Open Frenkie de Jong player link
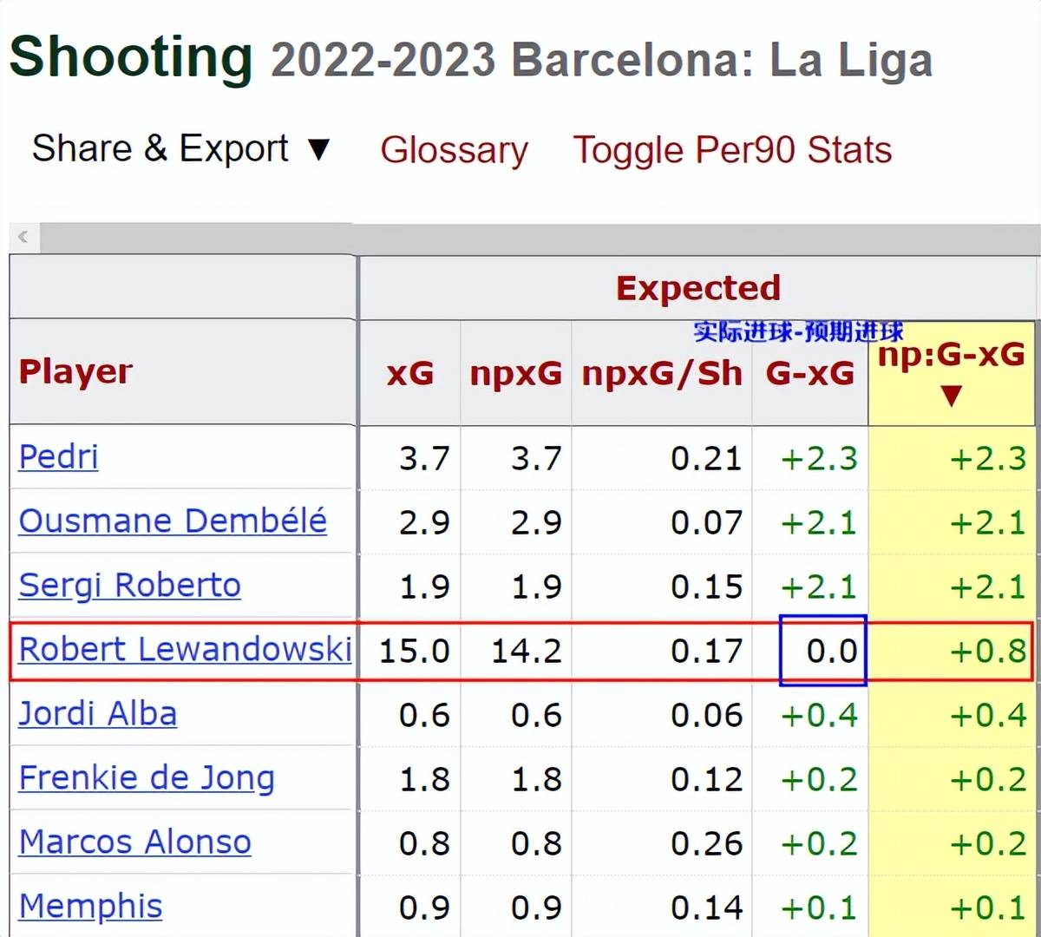Screen dimensions: 1041x937 click(x=147, y=778)
